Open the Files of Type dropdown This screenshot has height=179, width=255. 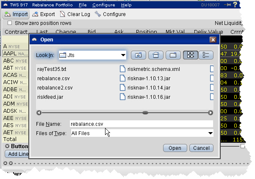(x=210, y=133)
